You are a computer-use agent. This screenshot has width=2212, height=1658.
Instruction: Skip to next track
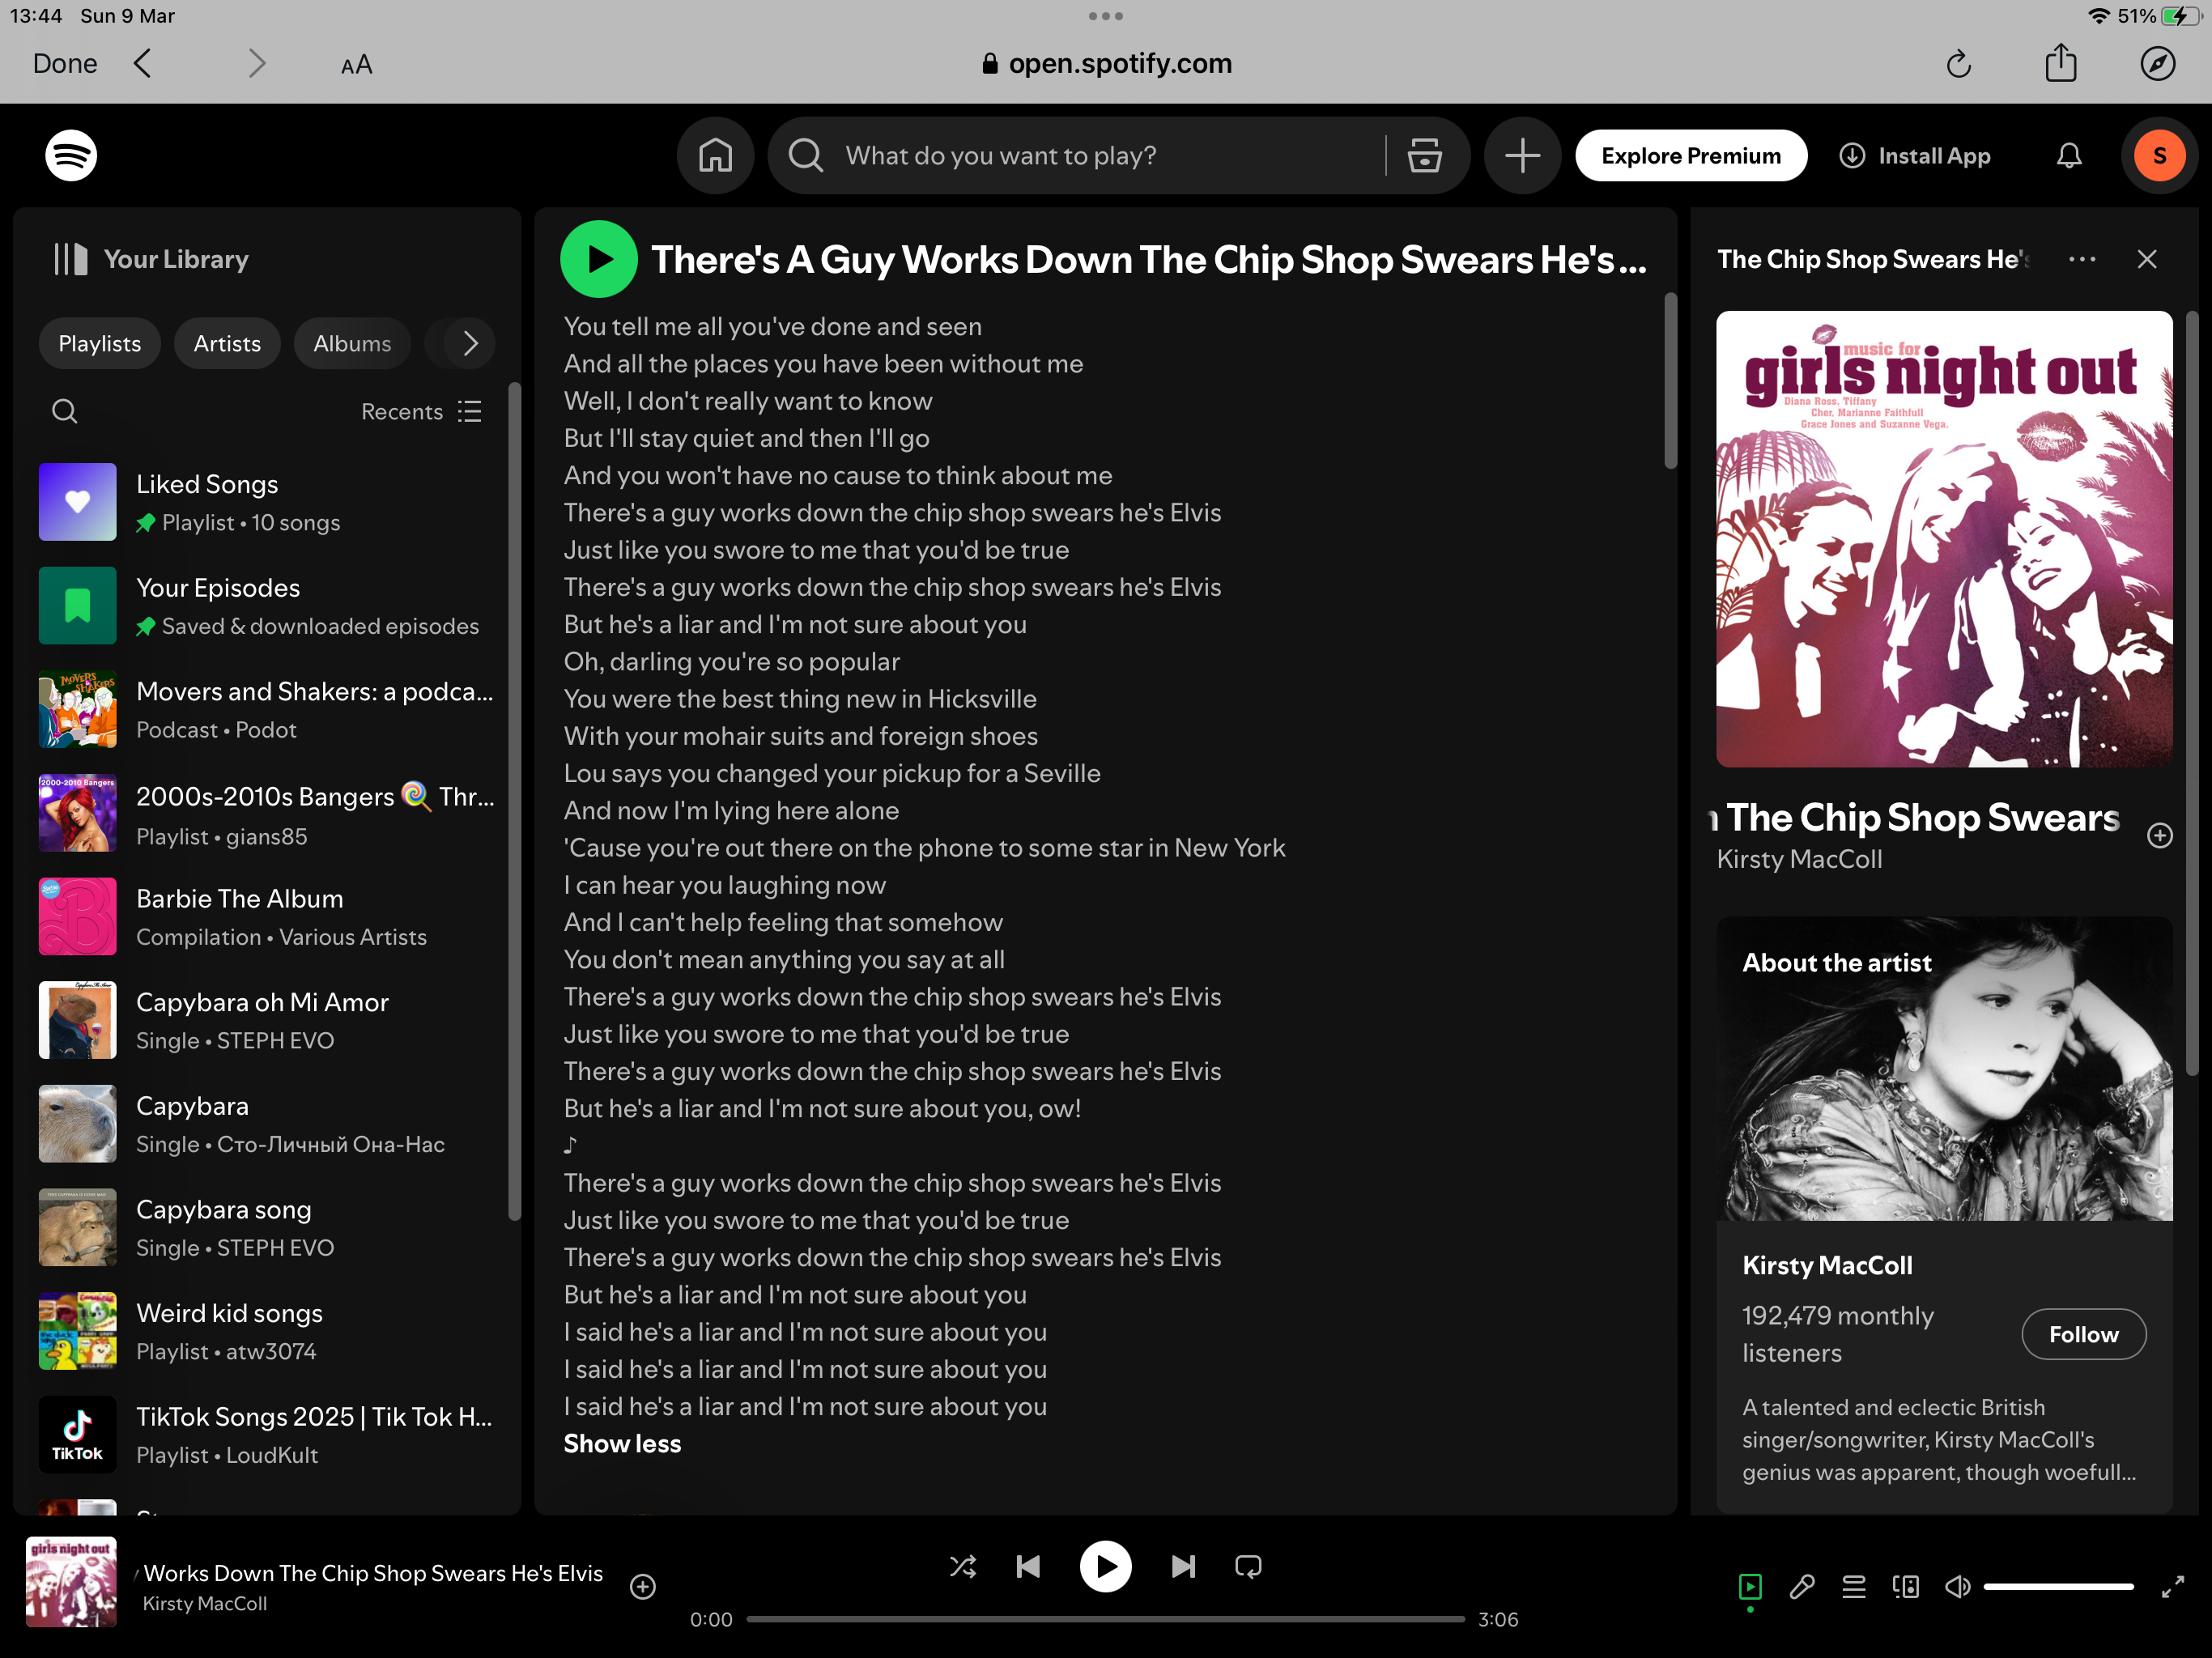point(1183,1566)
